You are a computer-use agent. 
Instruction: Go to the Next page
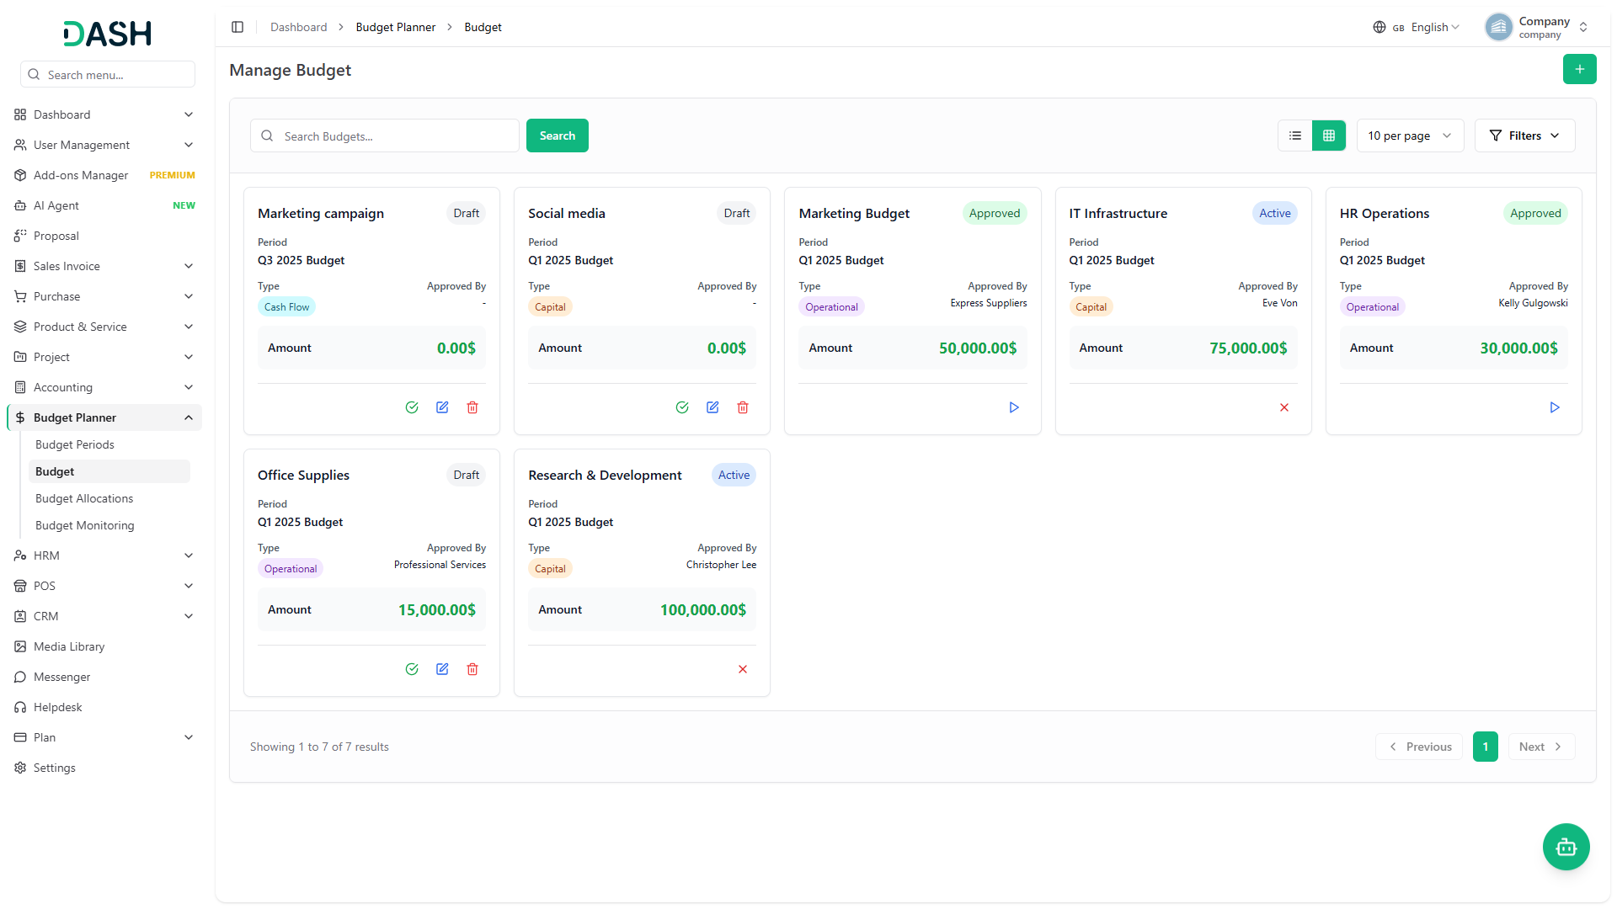(1541, 747)
